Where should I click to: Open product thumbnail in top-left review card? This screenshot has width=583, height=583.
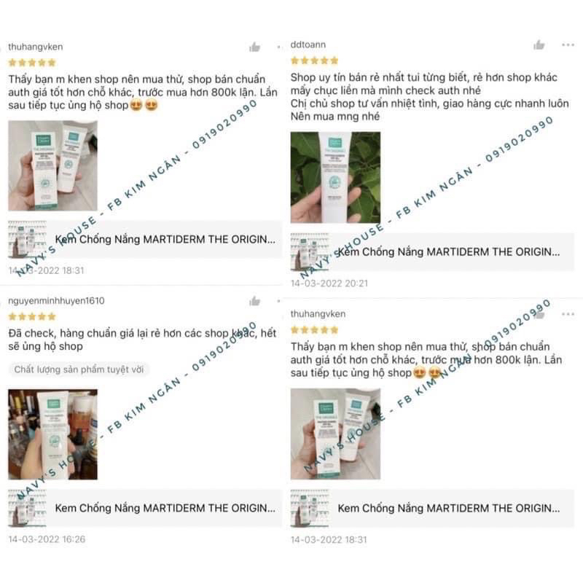[x=28, y=240]
